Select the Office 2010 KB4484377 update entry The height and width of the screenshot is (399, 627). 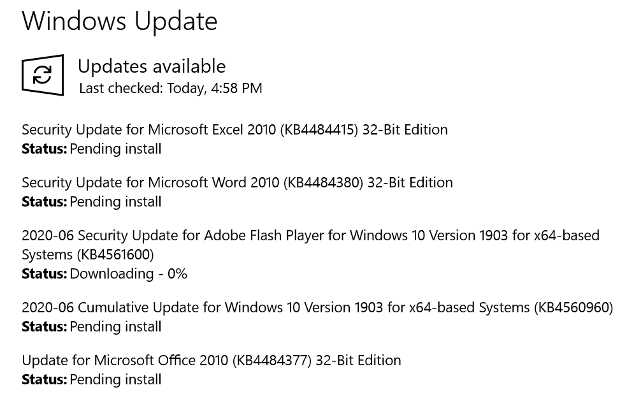[212, 360]
